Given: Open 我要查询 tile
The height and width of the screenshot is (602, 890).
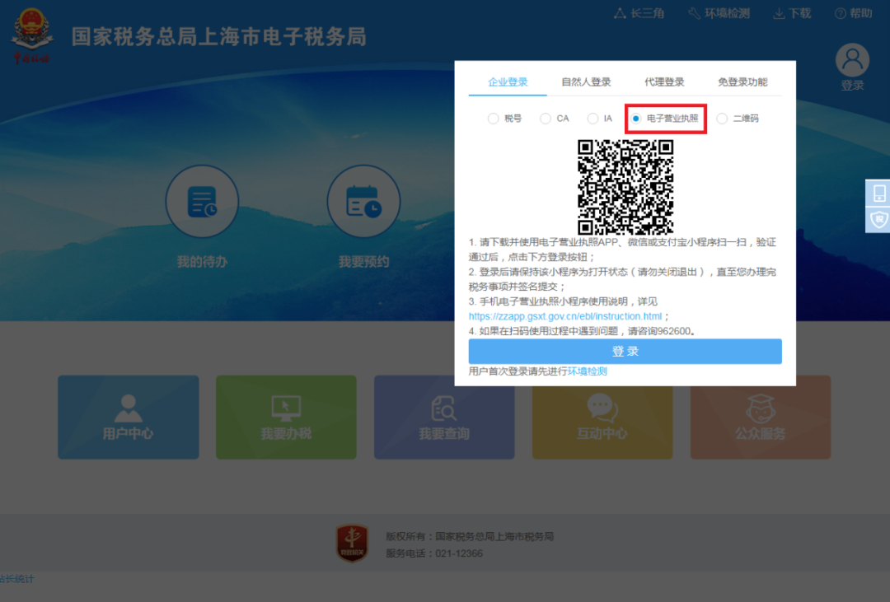Looking at the screenshot, I should [444, 417].
